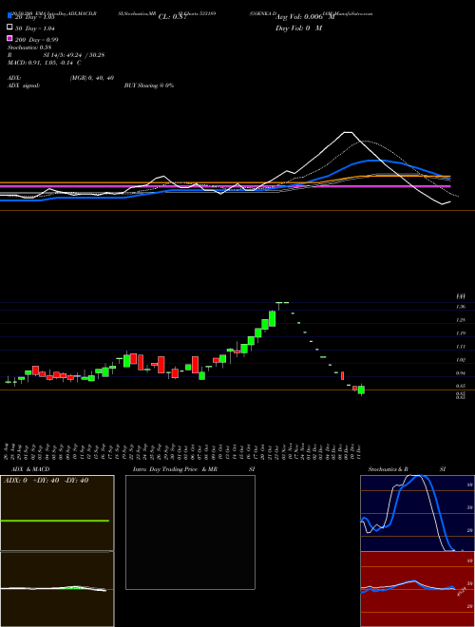Click the 'SI 14/5: 49.24 / 50.28' value
This screenshot has width=475, height=627.
74,55
